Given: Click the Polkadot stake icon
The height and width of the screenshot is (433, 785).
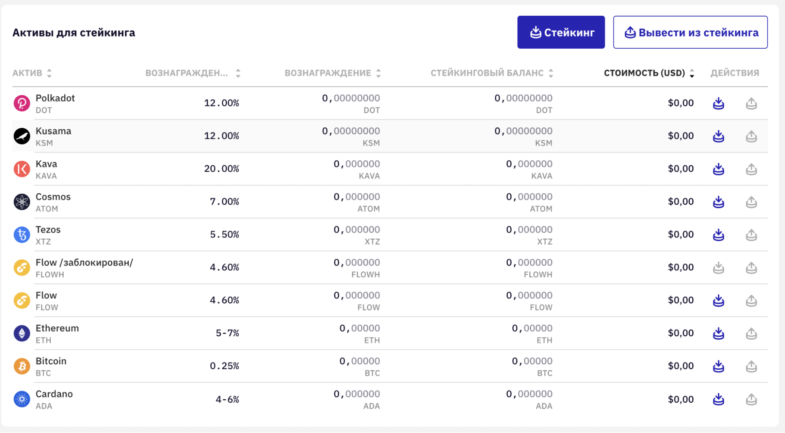Looking at the screenshot, I should point(718,103).
